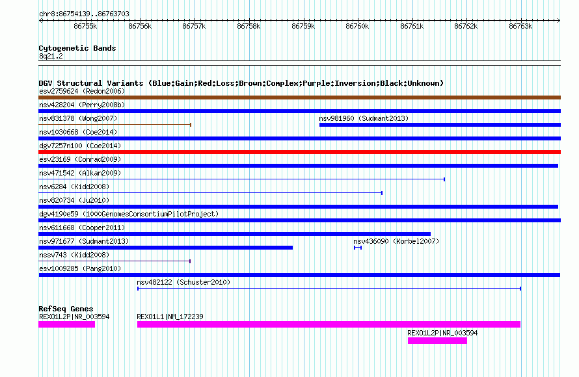The image size is (579, 377).
Task: Select the 8q21.2 band label
Action: 51,56
